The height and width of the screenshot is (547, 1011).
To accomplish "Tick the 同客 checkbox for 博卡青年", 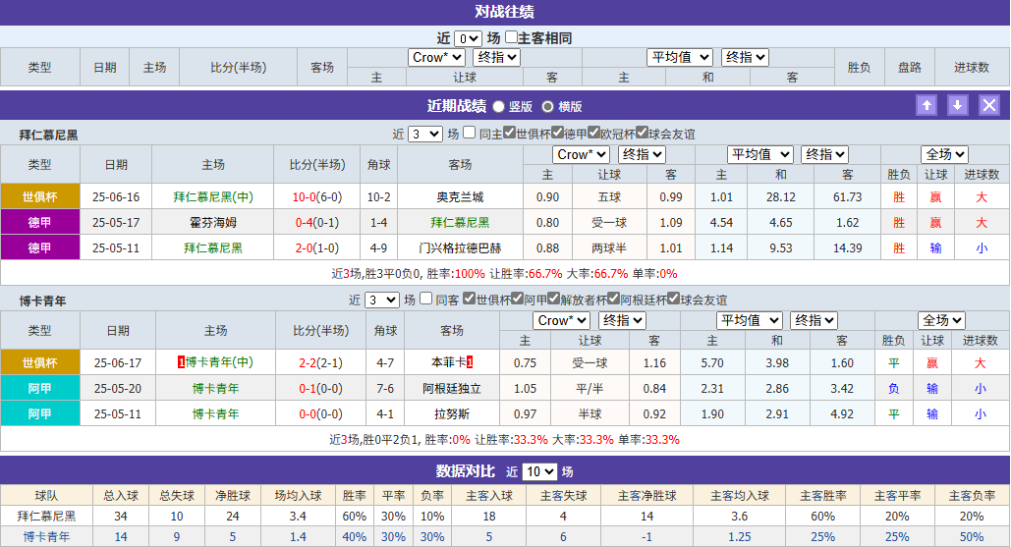I will (426, 300).
